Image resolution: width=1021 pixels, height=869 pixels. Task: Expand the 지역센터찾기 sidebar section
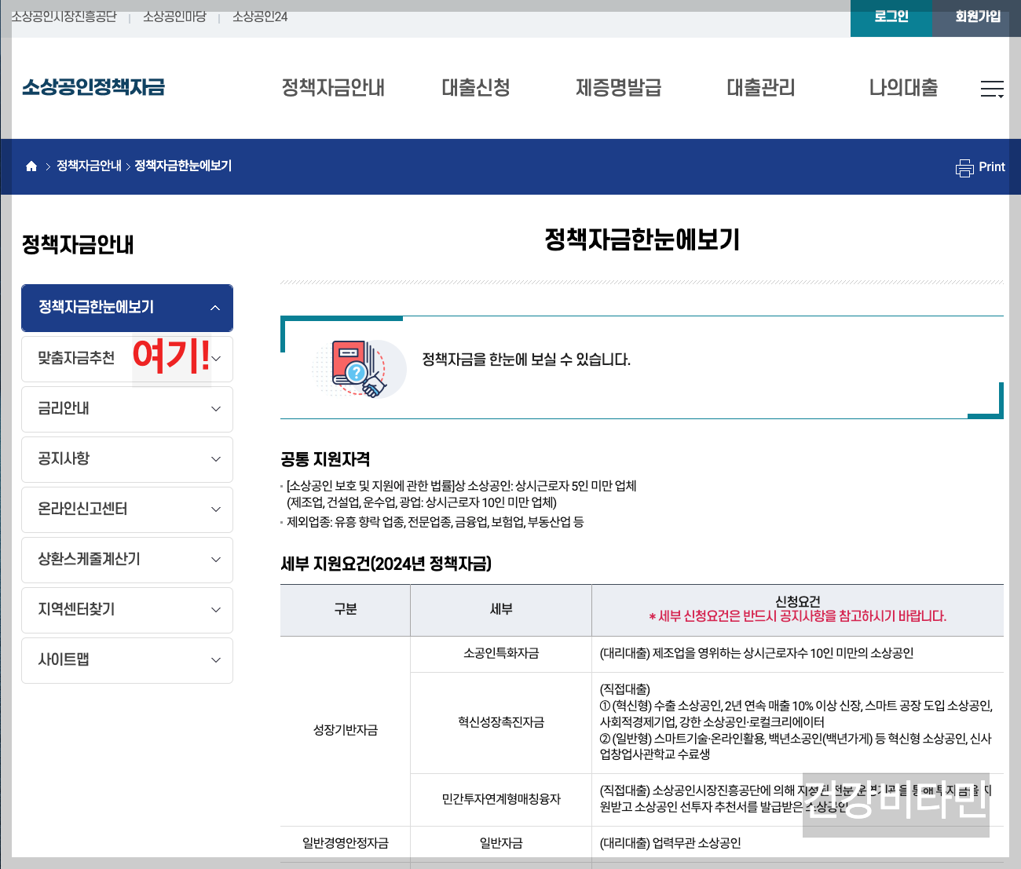click(x=126, y=610)
